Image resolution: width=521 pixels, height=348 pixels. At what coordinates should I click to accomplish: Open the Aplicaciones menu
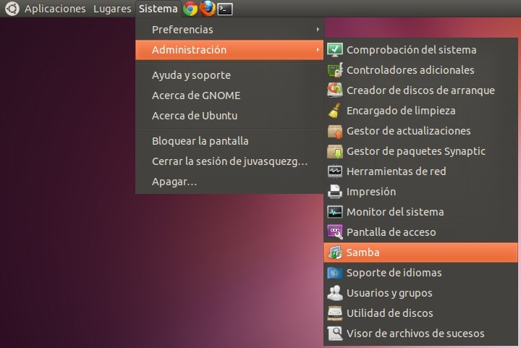(x=55, y=9)
